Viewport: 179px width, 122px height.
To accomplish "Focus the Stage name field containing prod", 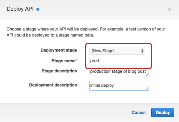I will [119, 60].
